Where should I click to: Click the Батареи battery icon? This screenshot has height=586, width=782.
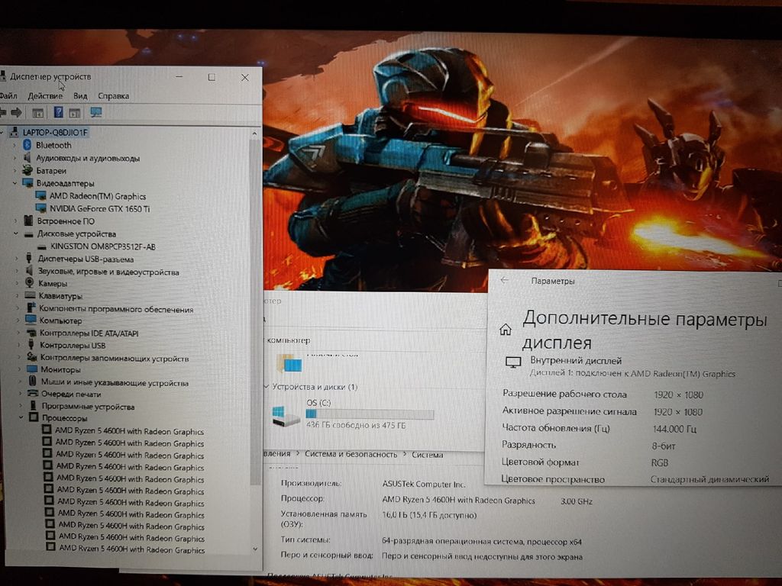pyautogui.click(x=28, y=170)
